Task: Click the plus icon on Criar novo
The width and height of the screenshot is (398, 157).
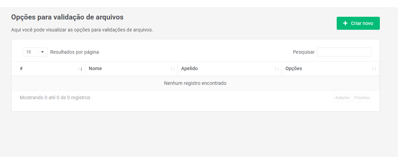Action: click(x=345, y=23)
